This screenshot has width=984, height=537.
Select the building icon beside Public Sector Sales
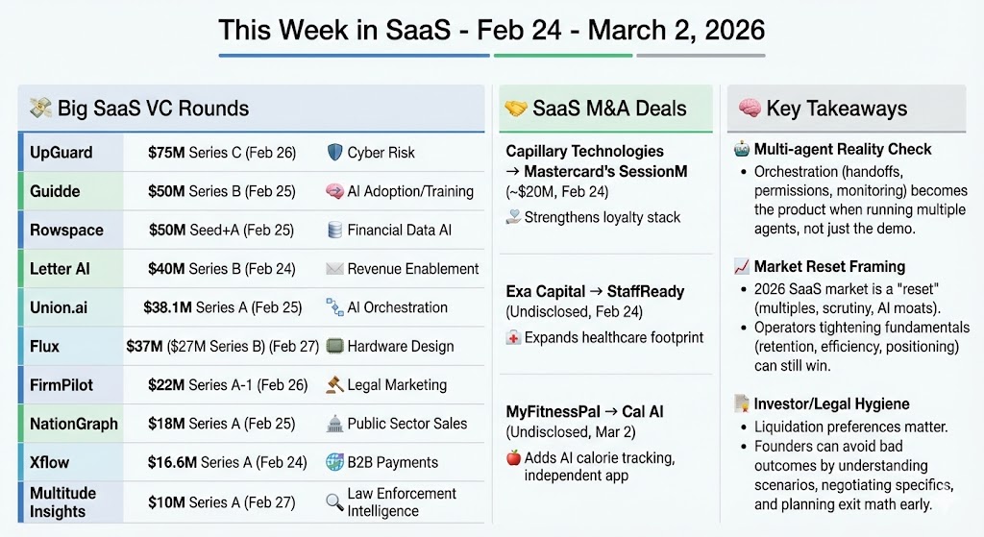[334, 424]
